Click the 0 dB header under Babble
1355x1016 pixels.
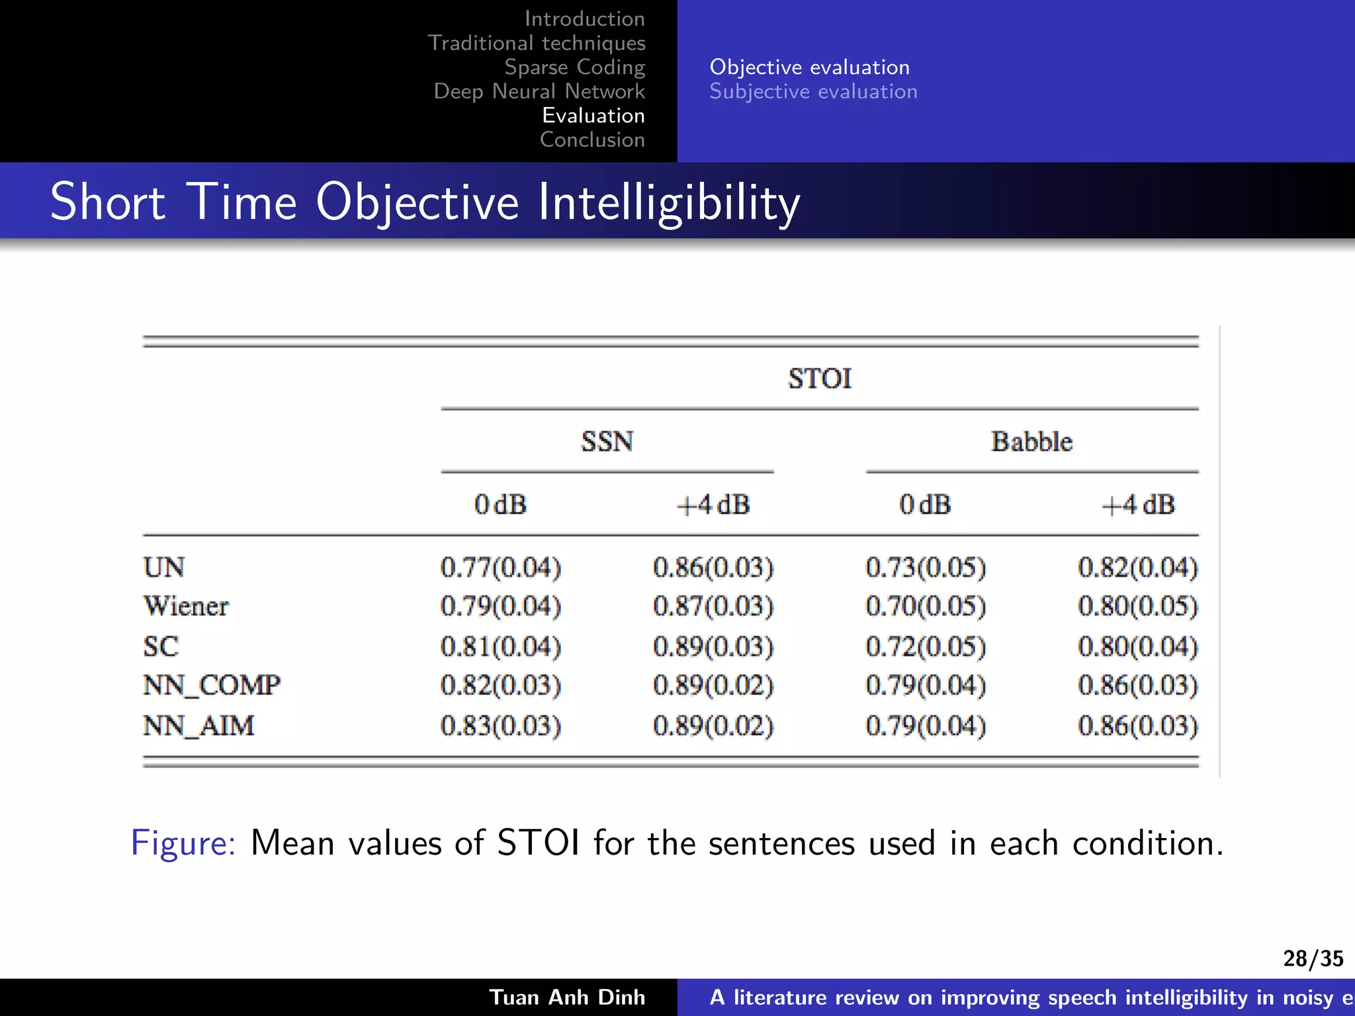(x=926, y=505)
